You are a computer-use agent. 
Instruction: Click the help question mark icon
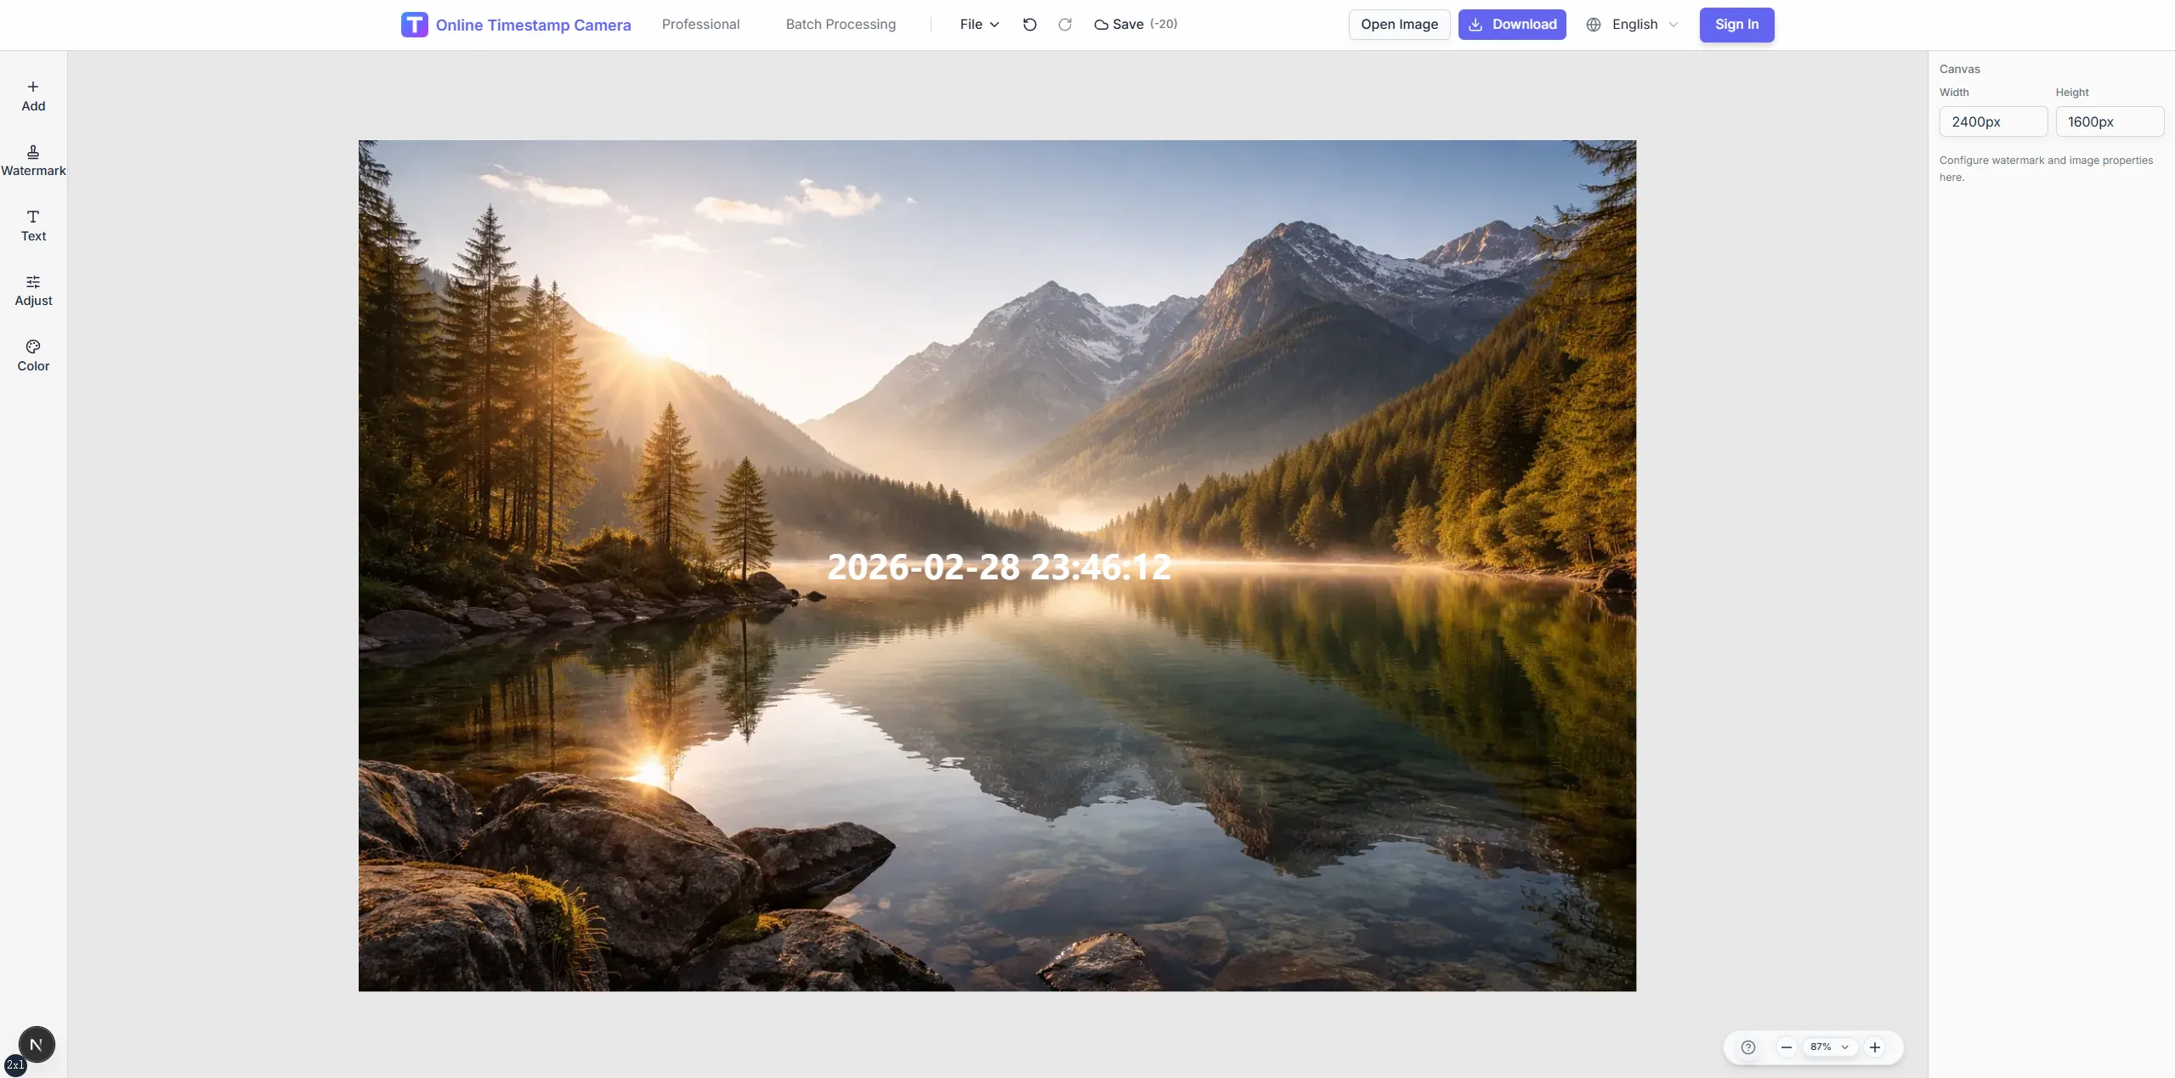point(1747,1047)
